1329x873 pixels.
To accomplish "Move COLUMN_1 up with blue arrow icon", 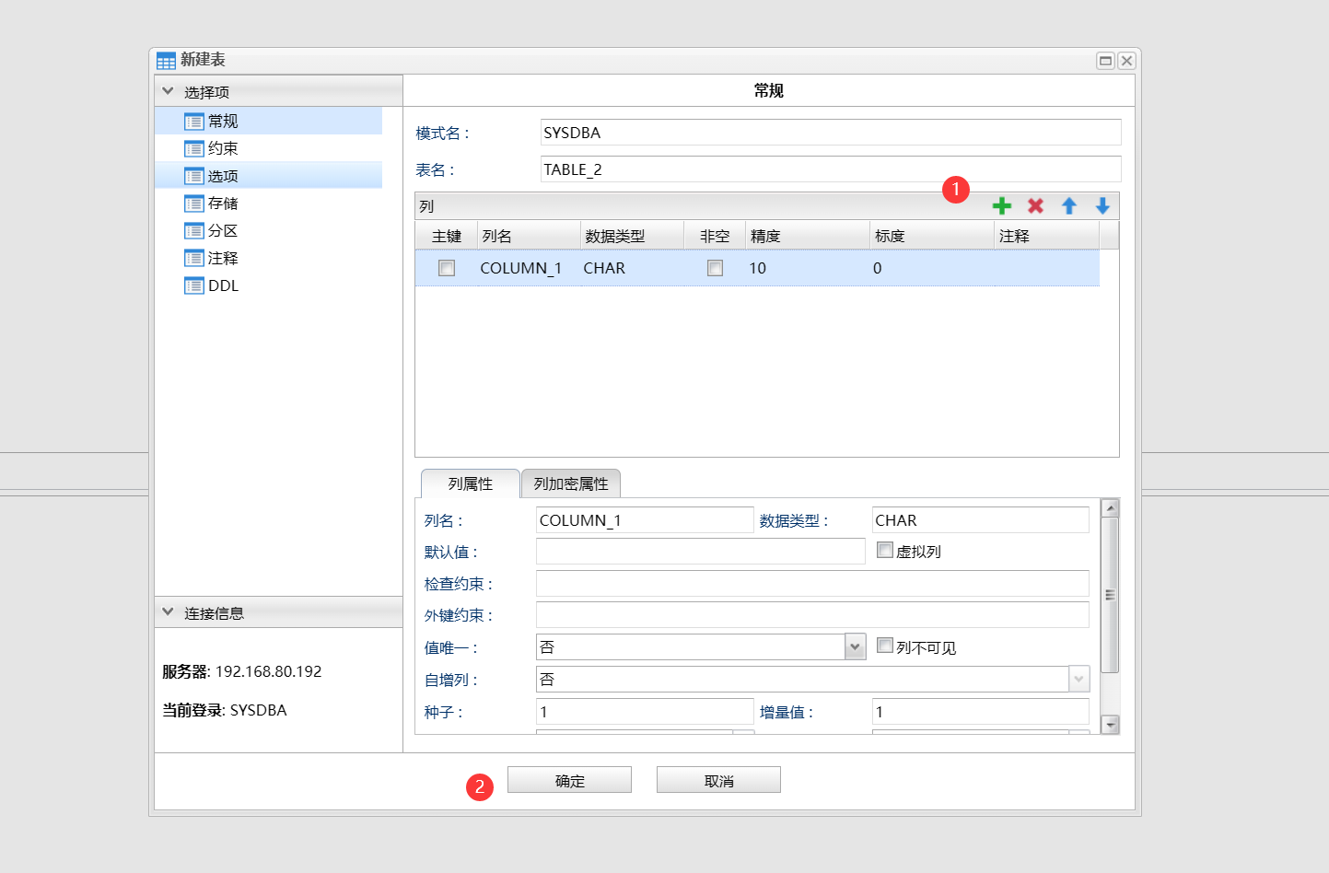I will [1068, 205].
